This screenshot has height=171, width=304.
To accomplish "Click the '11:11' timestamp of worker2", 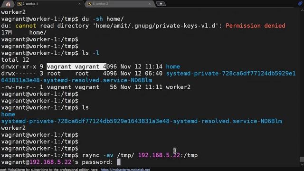I will (x=154, y=87).
